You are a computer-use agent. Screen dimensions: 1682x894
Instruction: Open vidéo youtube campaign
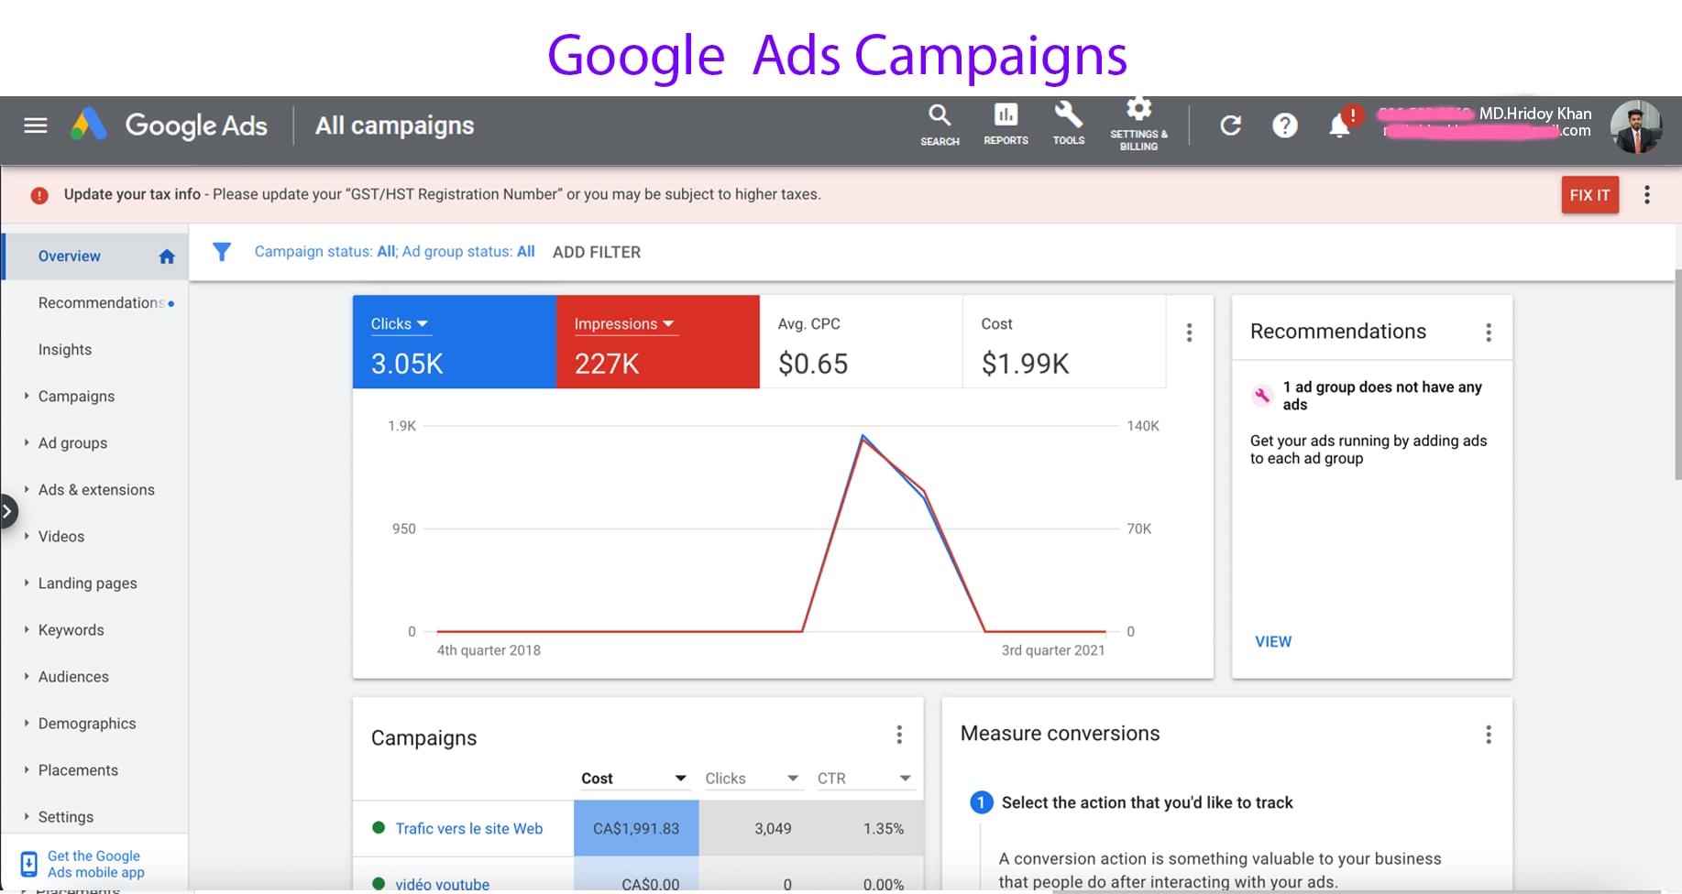pos(442,884)
